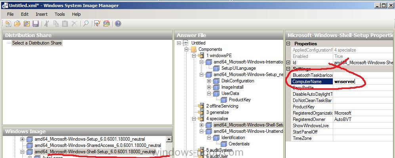The width and height of the screenshot is (395, 158).
Task: Select Shell-Setup component under 4 specialize
Action: click(x=248, y=125)
